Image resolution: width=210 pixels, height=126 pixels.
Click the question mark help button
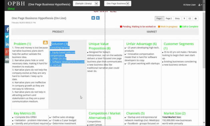pyautogui.click(x=184, y=19)
